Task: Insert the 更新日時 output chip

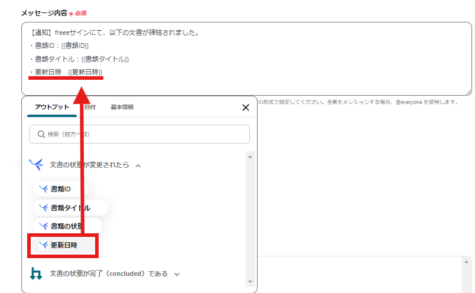Action: coord(63,245)
